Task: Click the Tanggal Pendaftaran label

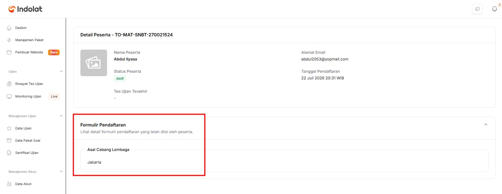Action: 321,71
